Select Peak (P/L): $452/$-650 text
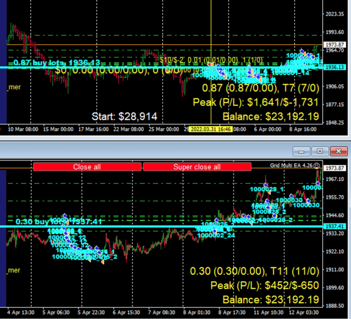 [265, 285]
